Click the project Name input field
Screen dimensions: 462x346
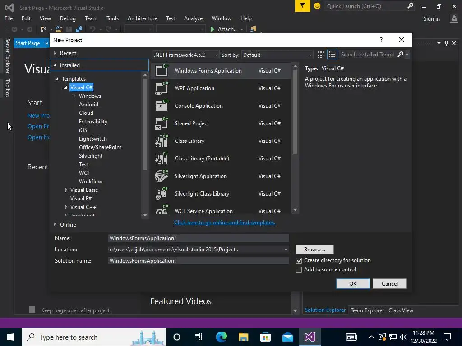click(x=199, y=238)
